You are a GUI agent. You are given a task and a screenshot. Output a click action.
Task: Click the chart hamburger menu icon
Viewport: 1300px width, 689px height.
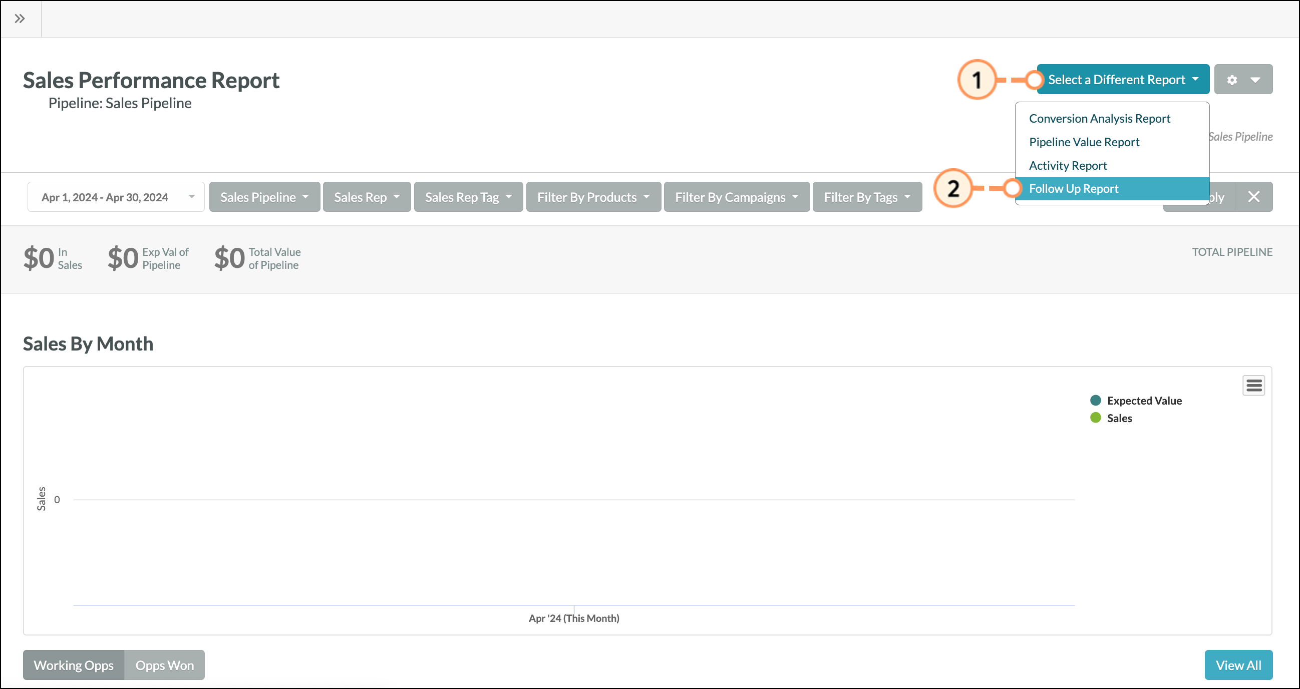pos(1254,386)
